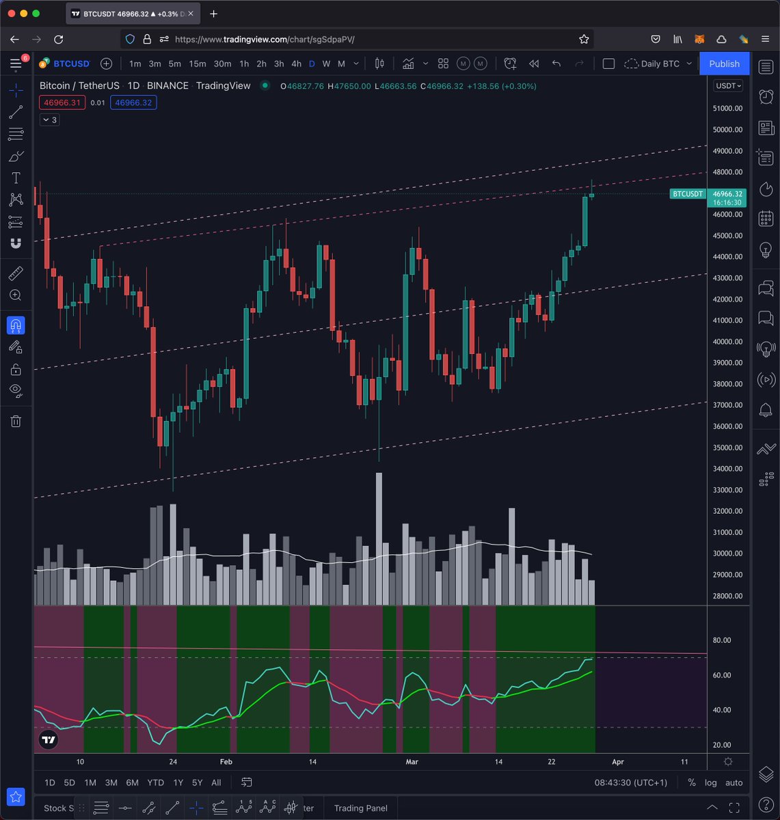Open the calendar panel in right sidebar
The width and height of the screenshot is (780, 820).
[766, 219]
